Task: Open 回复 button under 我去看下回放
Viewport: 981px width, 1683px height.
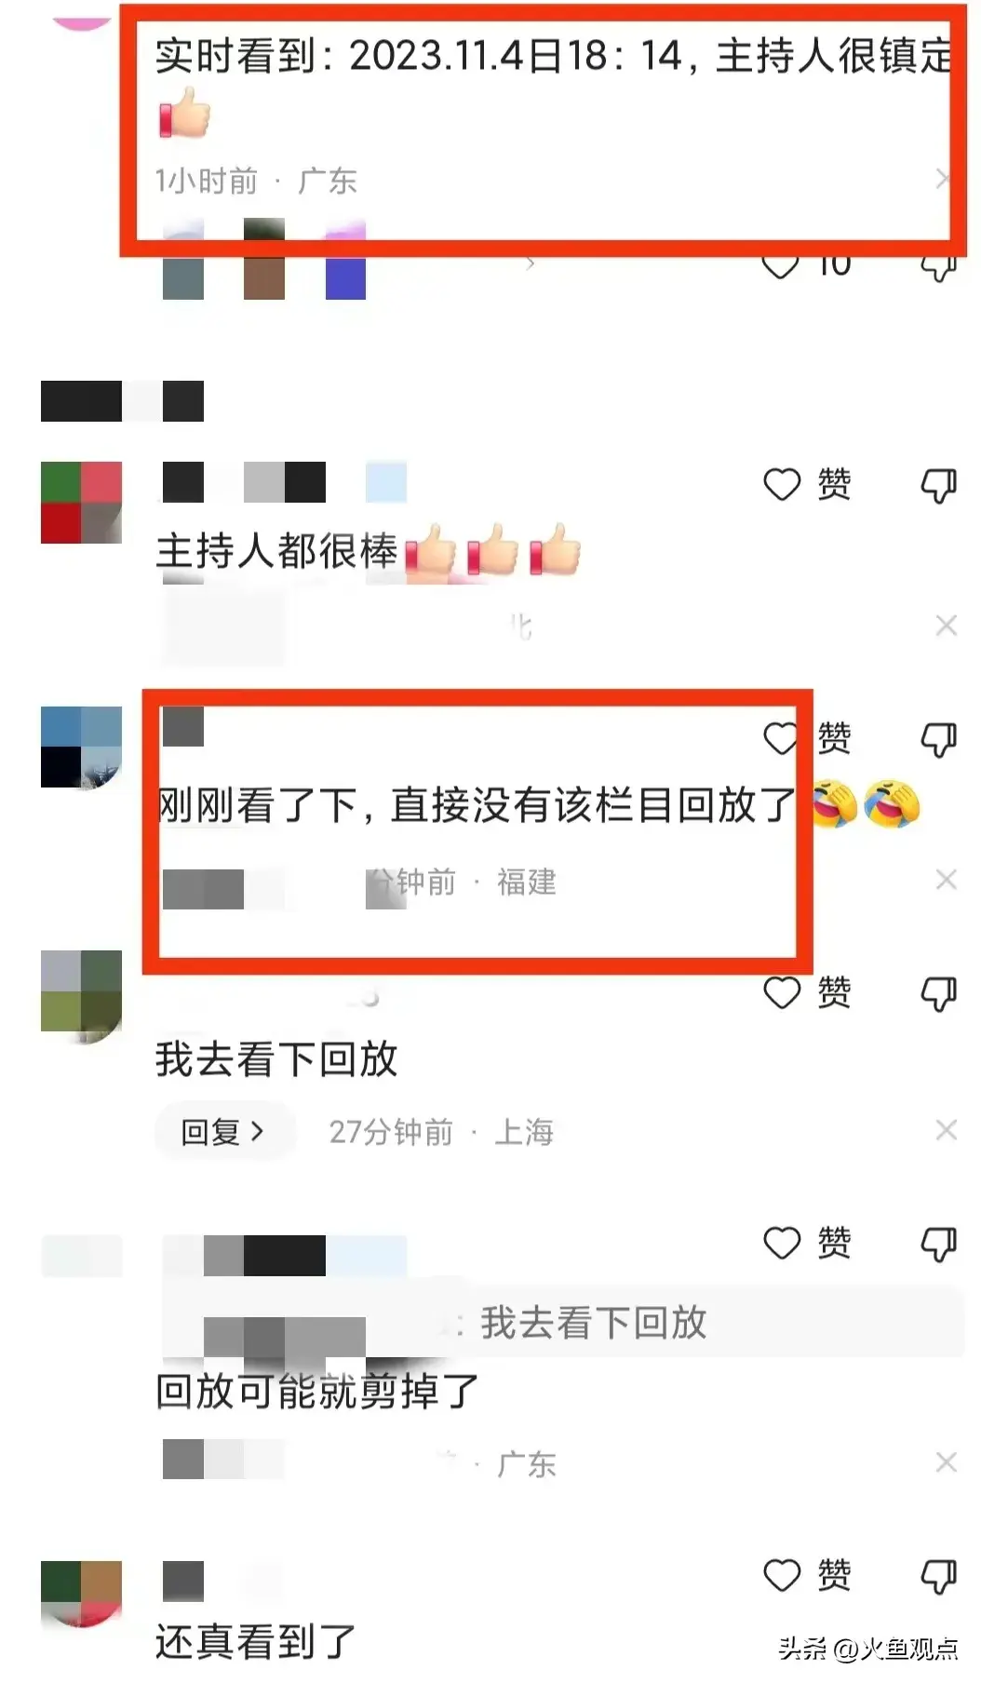Action: [224, 1132]
